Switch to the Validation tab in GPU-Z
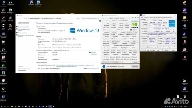 click(122, 18)
